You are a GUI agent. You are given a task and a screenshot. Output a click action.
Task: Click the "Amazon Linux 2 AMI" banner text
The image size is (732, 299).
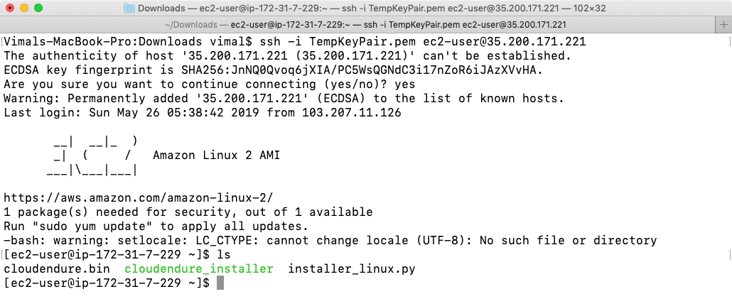pos(217,156)
